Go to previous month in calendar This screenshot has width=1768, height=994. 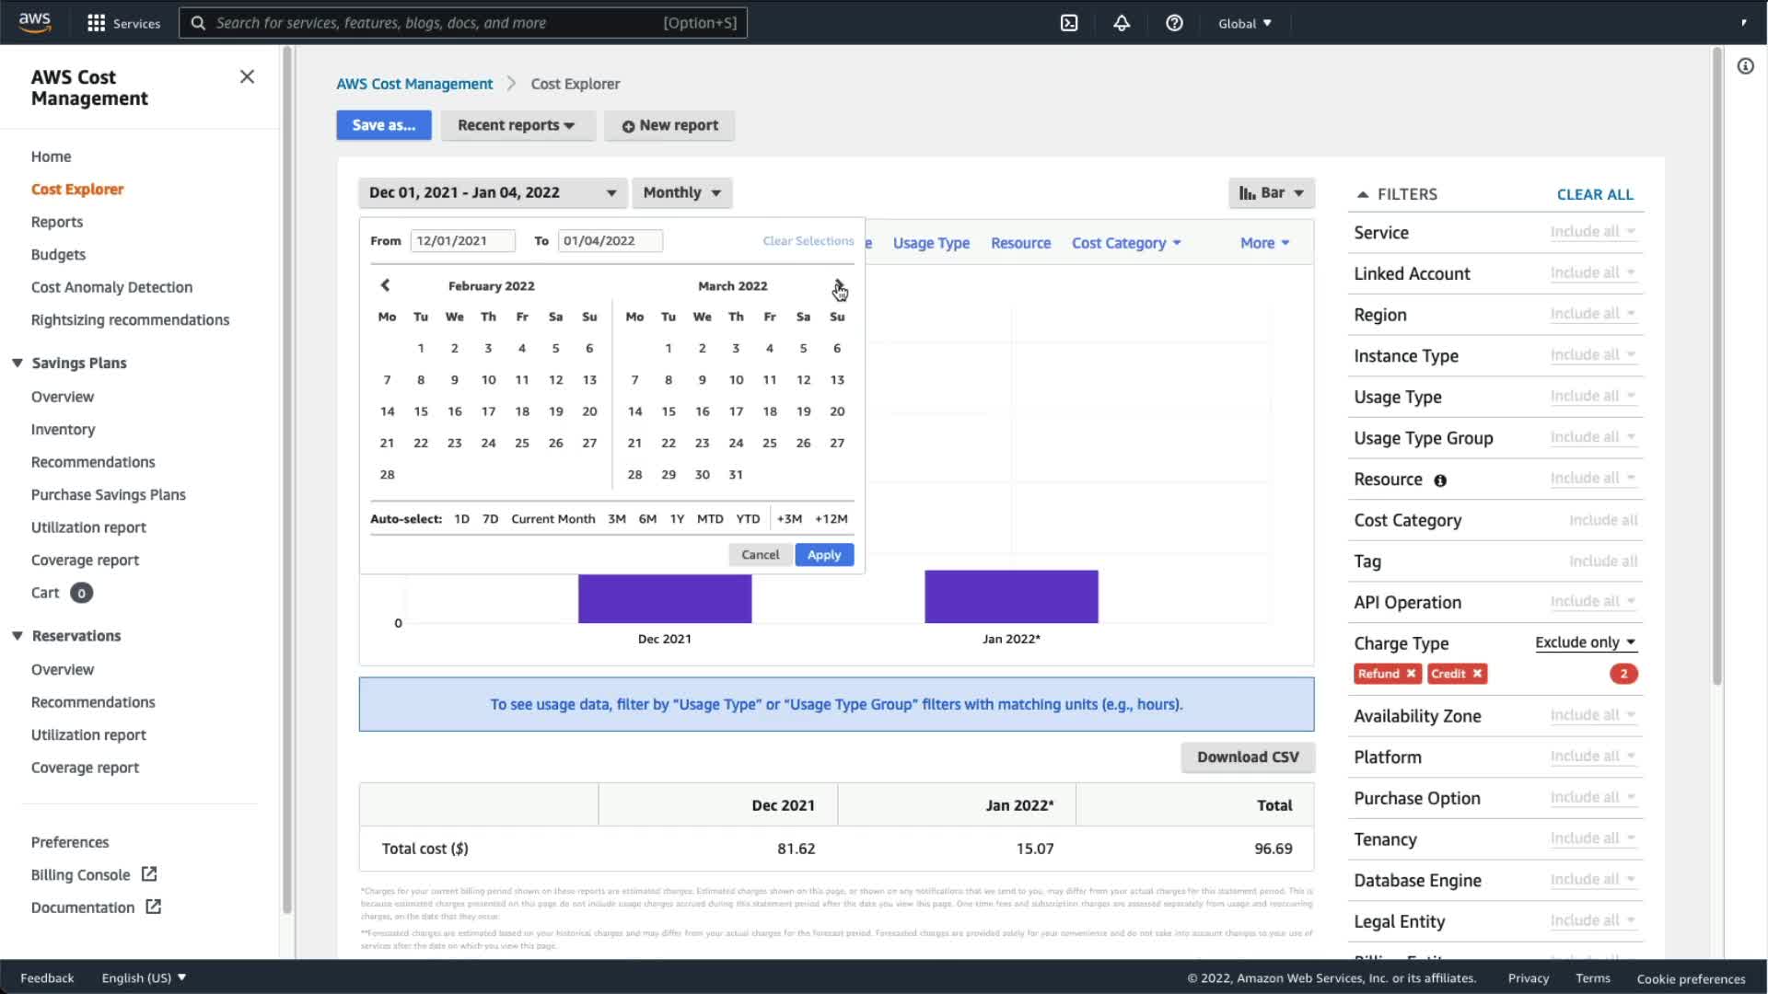coord(386,285)
